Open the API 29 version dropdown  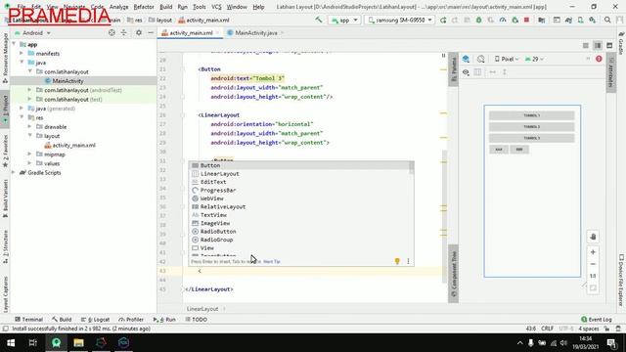coord(534,59)
